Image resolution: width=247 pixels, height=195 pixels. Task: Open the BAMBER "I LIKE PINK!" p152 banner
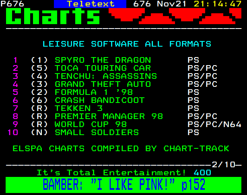[123, 185]
